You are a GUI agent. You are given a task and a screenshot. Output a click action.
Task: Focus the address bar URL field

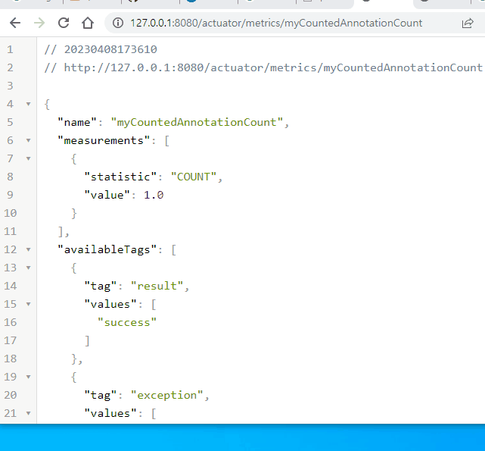(276, 23)
